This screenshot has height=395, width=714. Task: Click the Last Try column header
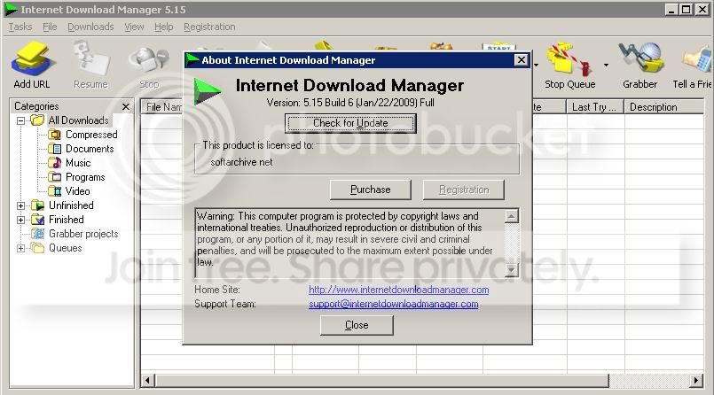coord(594,107)
